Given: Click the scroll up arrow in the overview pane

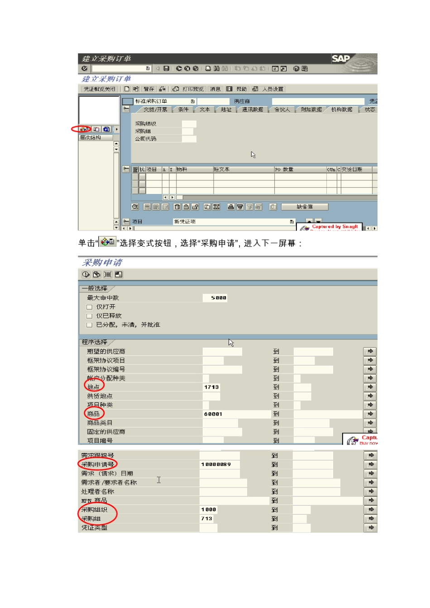Looking at the screenshot, I should coord(116,144).
